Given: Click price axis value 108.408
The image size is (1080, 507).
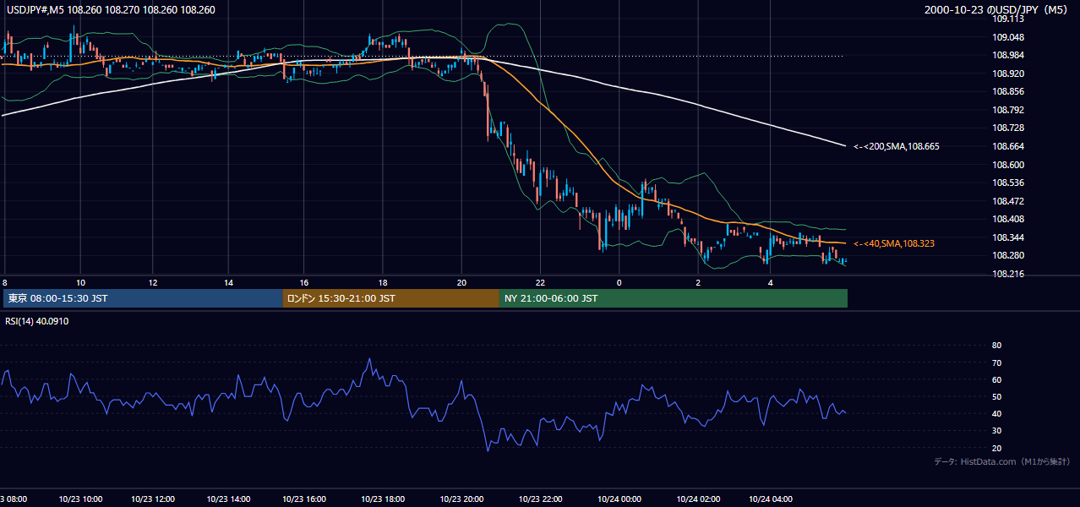Looking at the screenshot, I should pyautogui.click(x=1008, y=219).
